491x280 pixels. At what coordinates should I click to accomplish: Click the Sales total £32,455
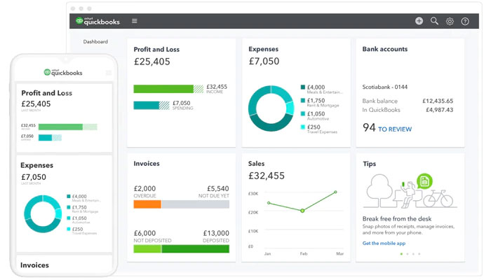[267, 176]
